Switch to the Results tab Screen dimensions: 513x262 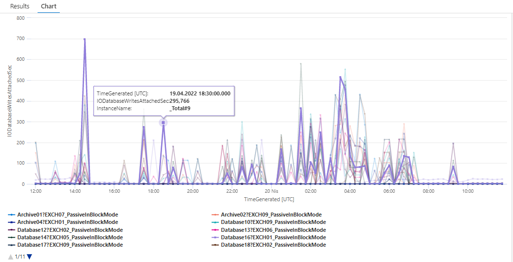tap(20, 6)
